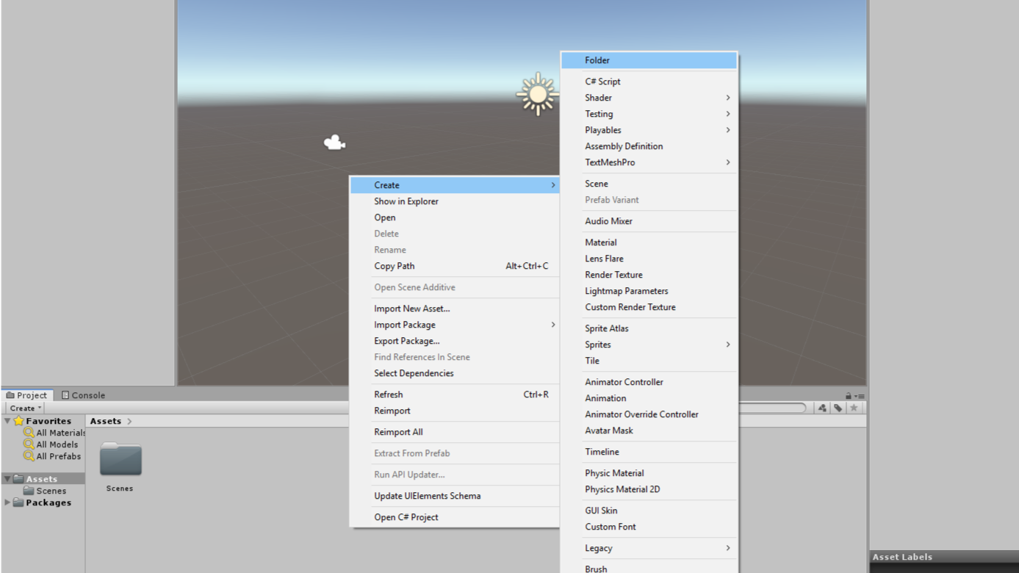Click the search by label tag icon
The width and height of the screenshot is (1019, 573).
tap(838, 408)
